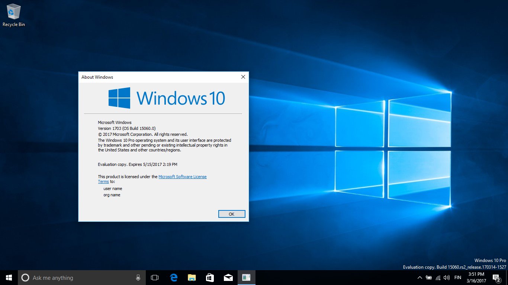Launch Microsoft Edge from the taskbar
The image size is (508, 285).
coord(173,278)
